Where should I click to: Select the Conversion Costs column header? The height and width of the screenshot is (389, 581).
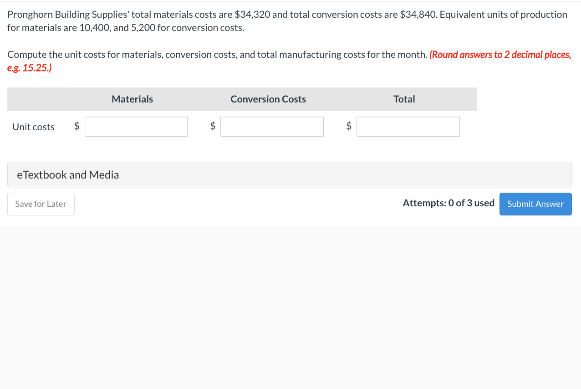tap(268, 99)
